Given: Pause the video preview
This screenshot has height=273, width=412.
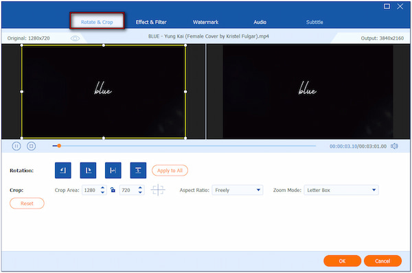Looking at the screenshot, I should click(x=16, y=146).
